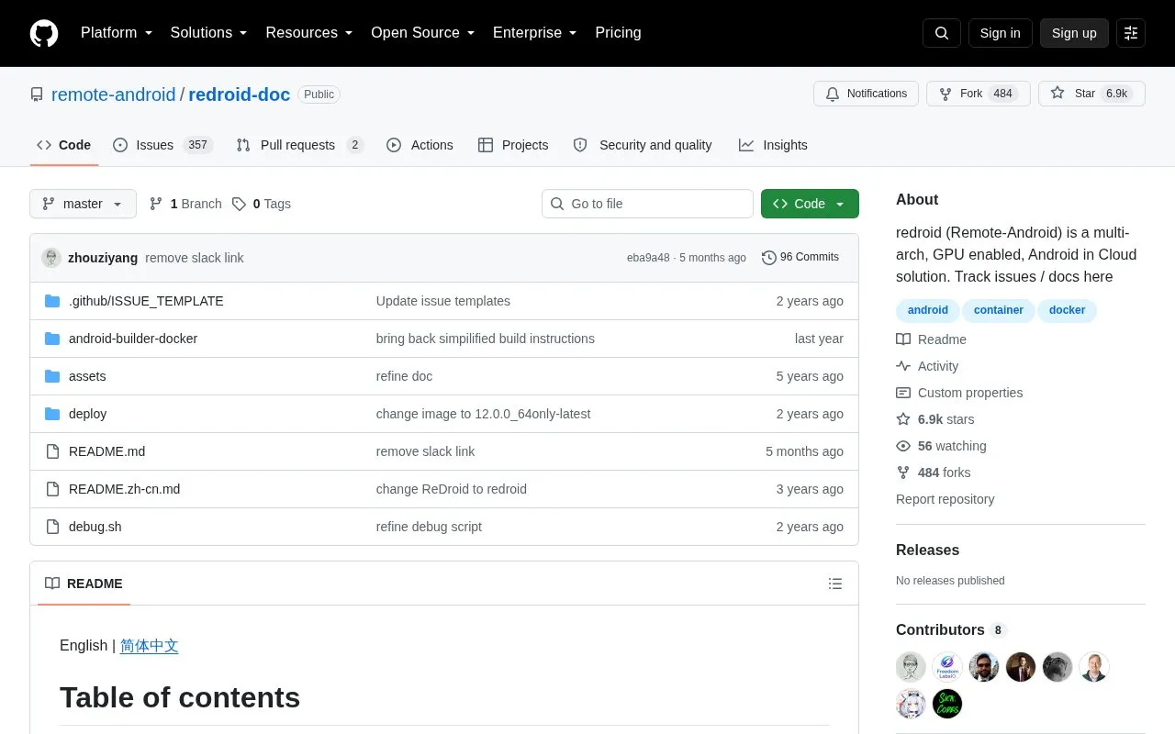Open the android-builder-docker folder
This screenshot has width=1175, height=734.
pos(133,339)
